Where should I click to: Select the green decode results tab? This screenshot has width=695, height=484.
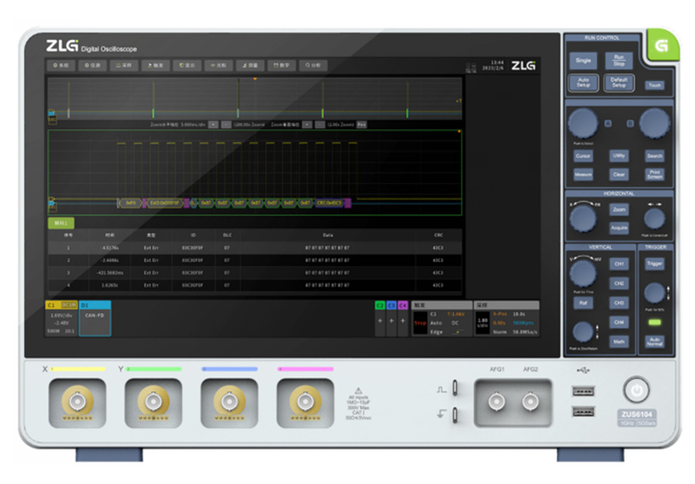click(60, 223)
